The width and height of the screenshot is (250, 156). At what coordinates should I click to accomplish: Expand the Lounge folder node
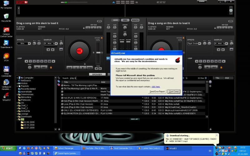pos(17,114)
